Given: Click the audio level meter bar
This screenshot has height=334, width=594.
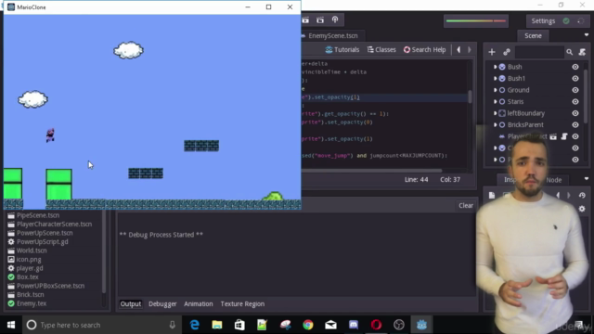Looking at the screenshot, I should point(476,20).
